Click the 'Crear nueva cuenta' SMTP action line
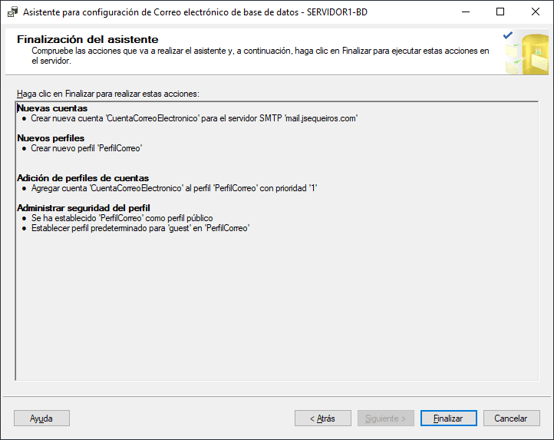The image size is (554, 440). pyautogui.click(x=195, y=119)
